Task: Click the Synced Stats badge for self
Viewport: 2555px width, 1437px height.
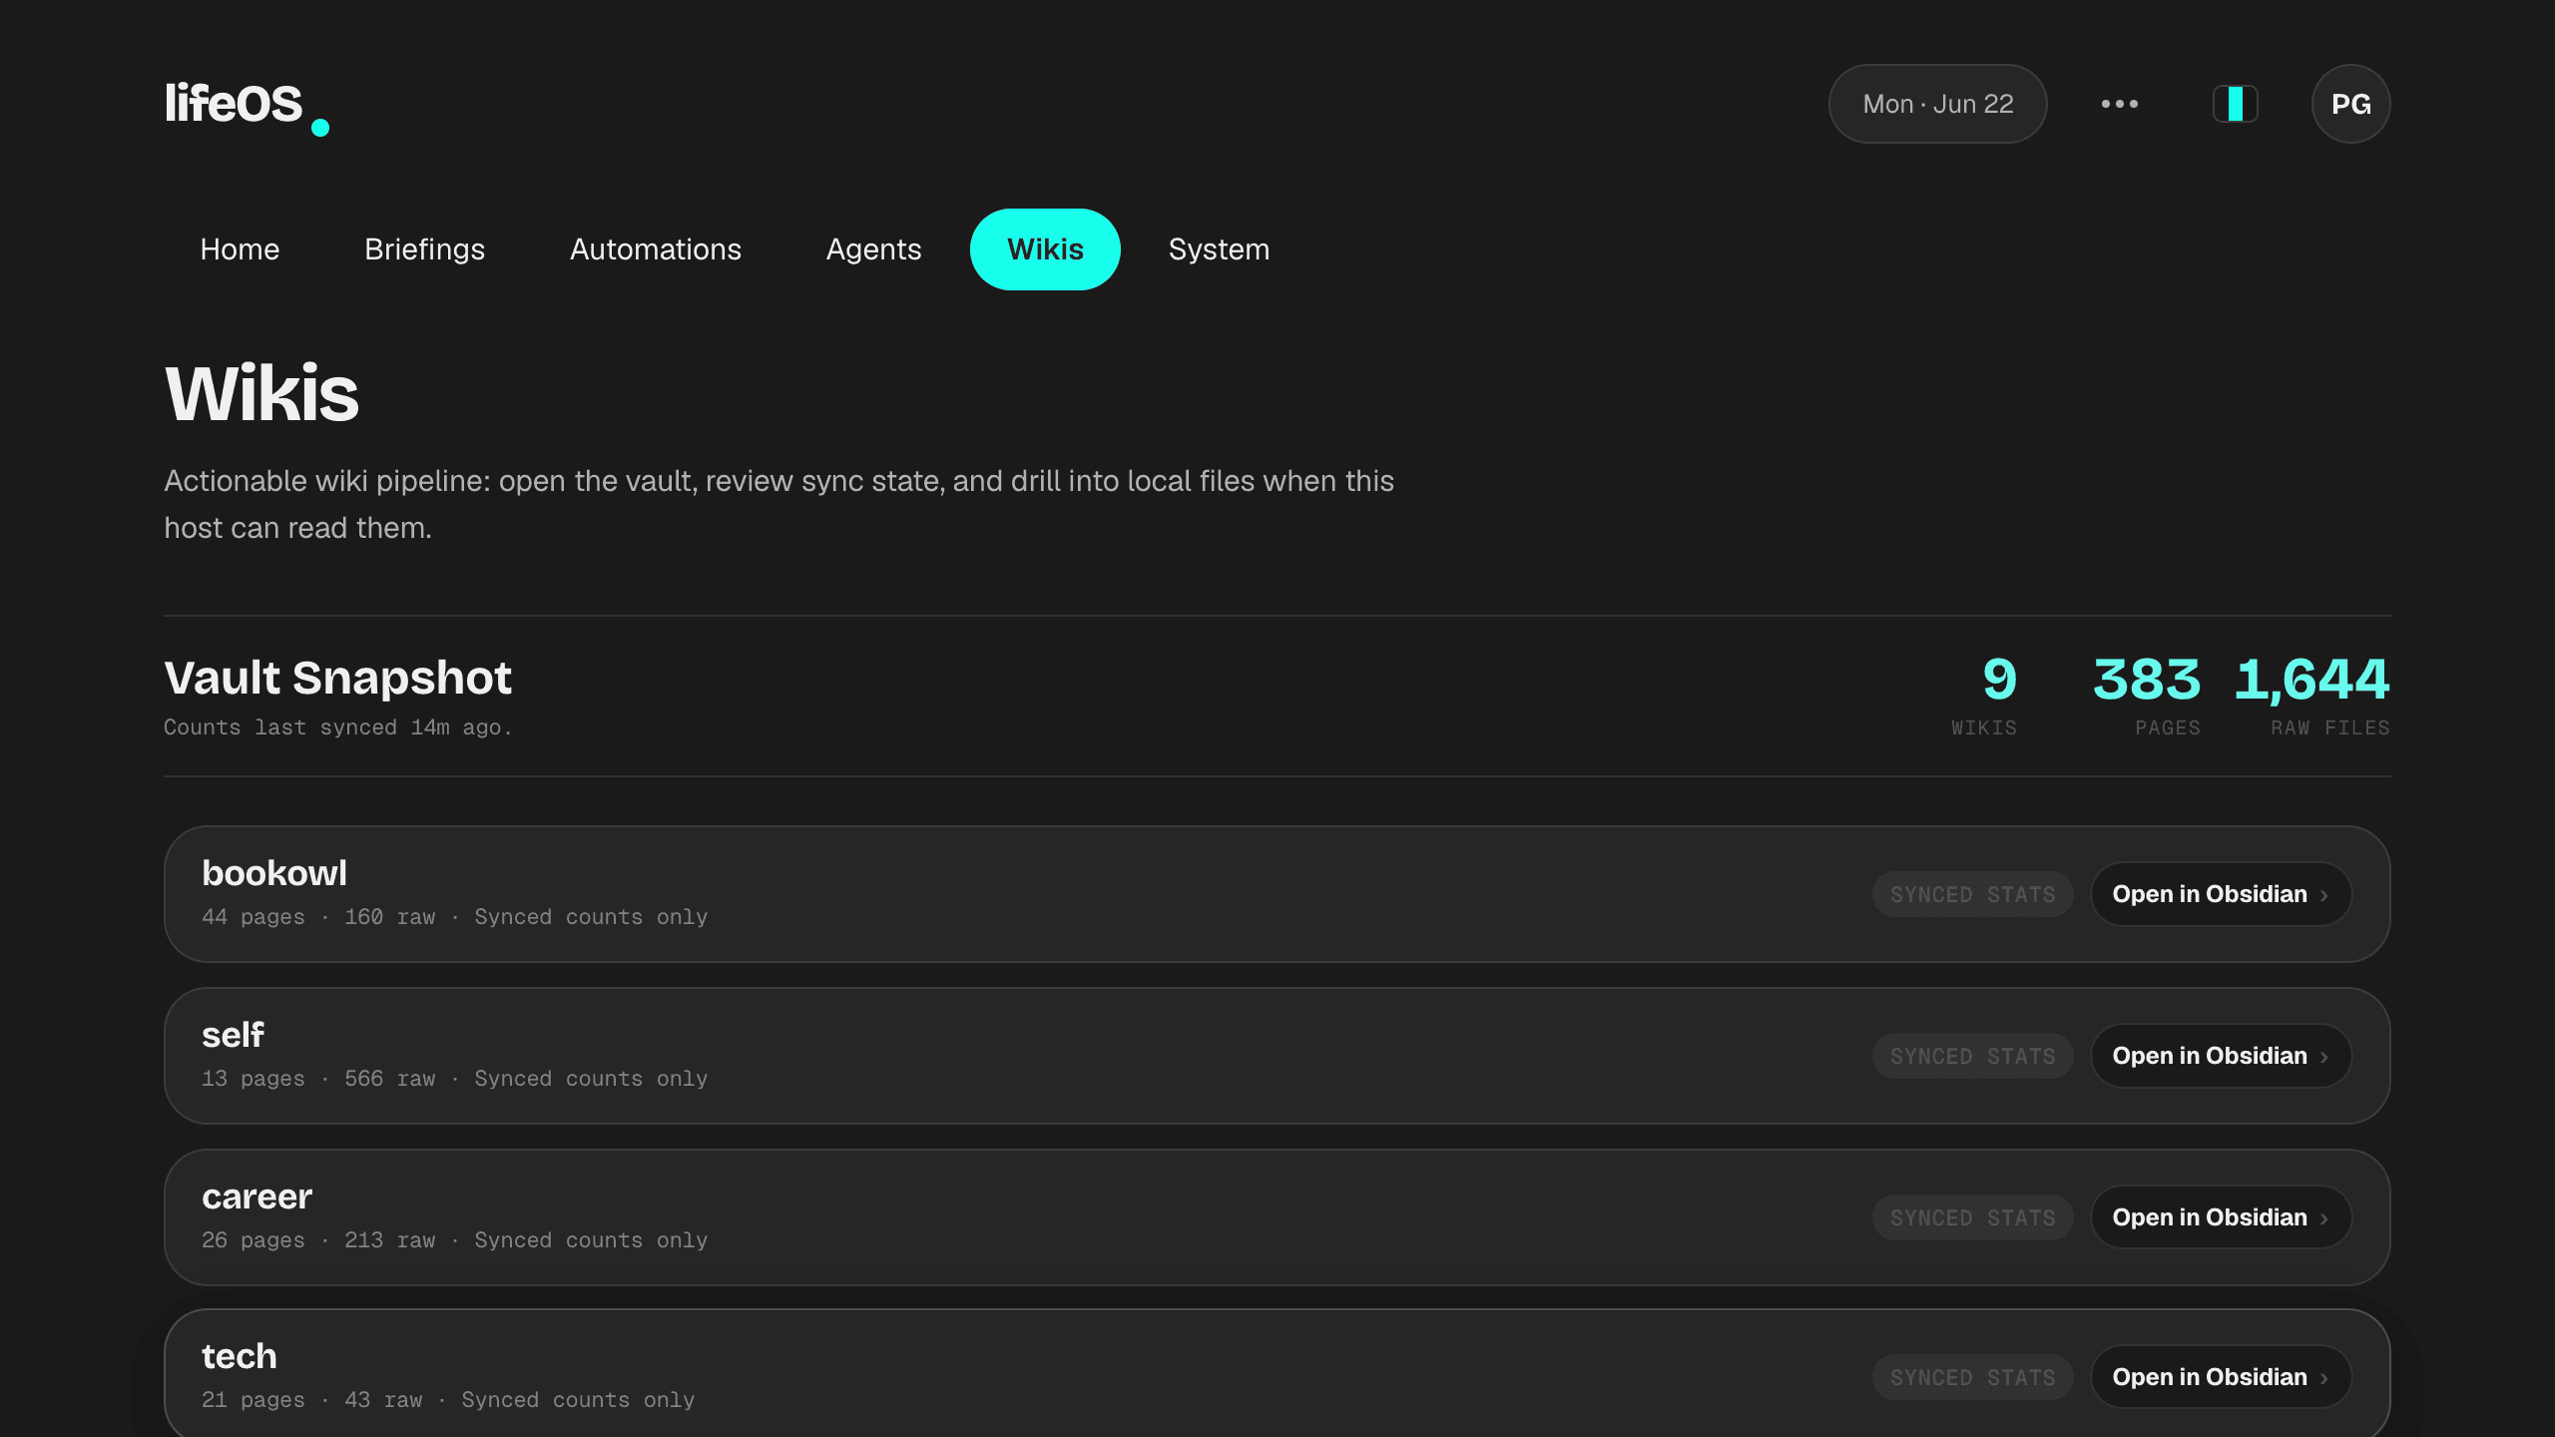Action: pos(1972,1056)
